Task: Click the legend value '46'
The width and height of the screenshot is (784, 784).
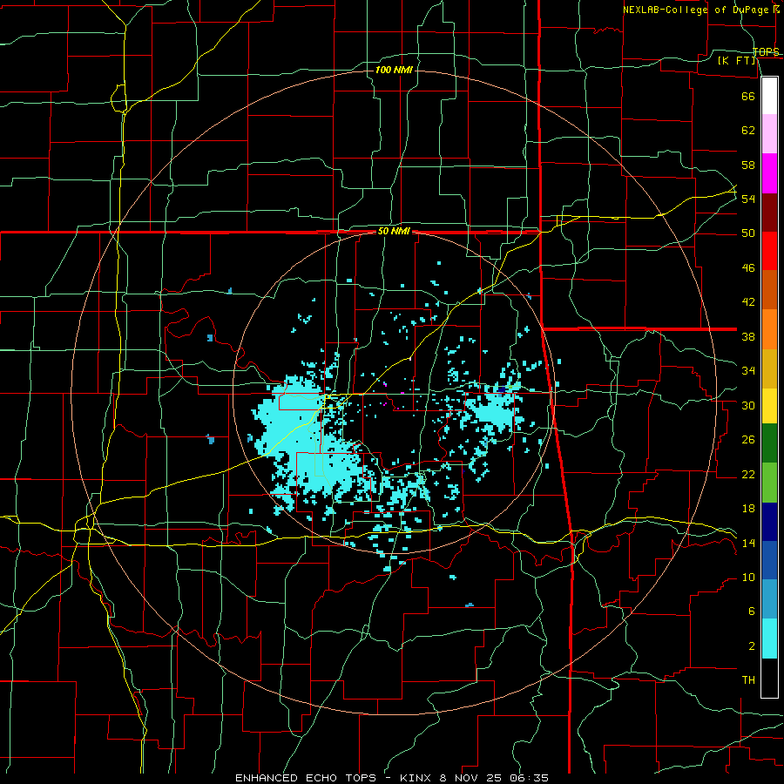Action: [748, 268]
